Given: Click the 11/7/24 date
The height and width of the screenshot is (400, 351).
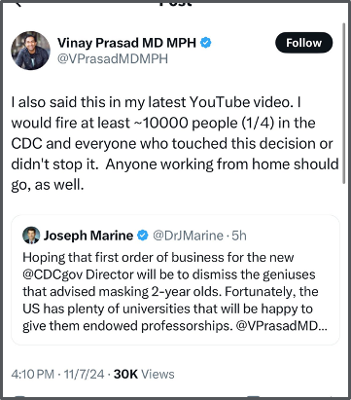Looking at the screenshot, I should point(84,374).
